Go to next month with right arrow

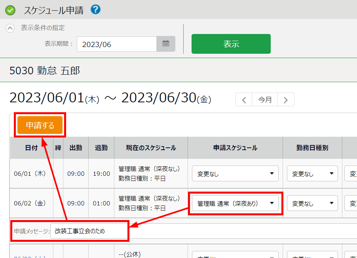coord(285,100)
